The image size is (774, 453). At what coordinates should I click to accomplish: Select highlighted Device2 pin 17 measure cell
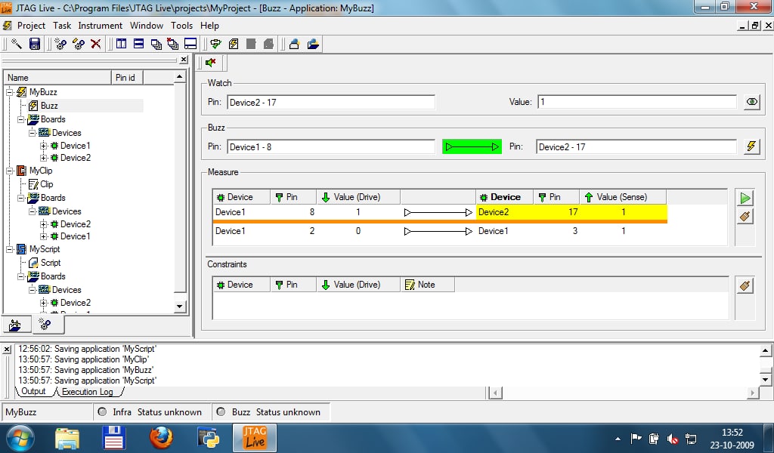tap(571, 212)
